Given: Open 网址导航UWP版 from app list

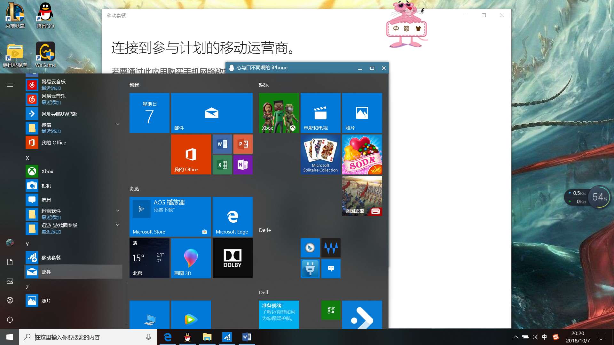Looking at the screenshot, I should coord(74,114).
